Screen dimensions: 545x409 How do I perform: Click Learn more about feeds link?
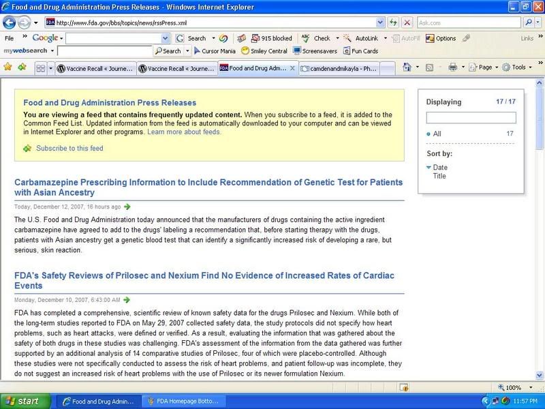click(x=184, y=132)
